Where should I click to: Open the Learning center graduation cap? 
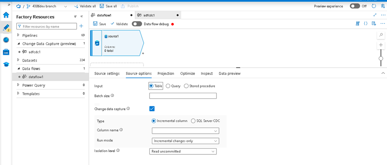pyautogui.click(x=6, y=64)
